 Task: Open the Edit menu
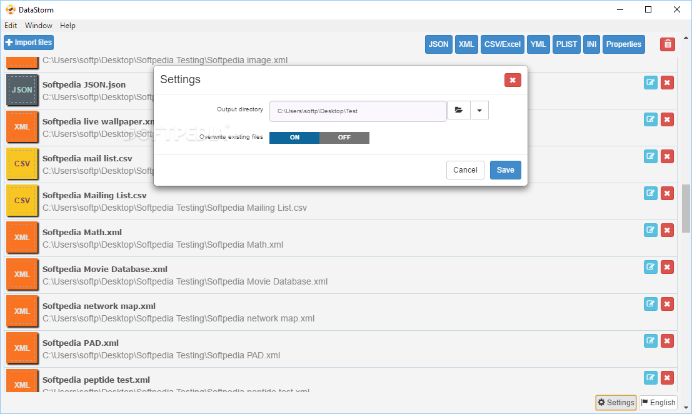coord(11,26)
